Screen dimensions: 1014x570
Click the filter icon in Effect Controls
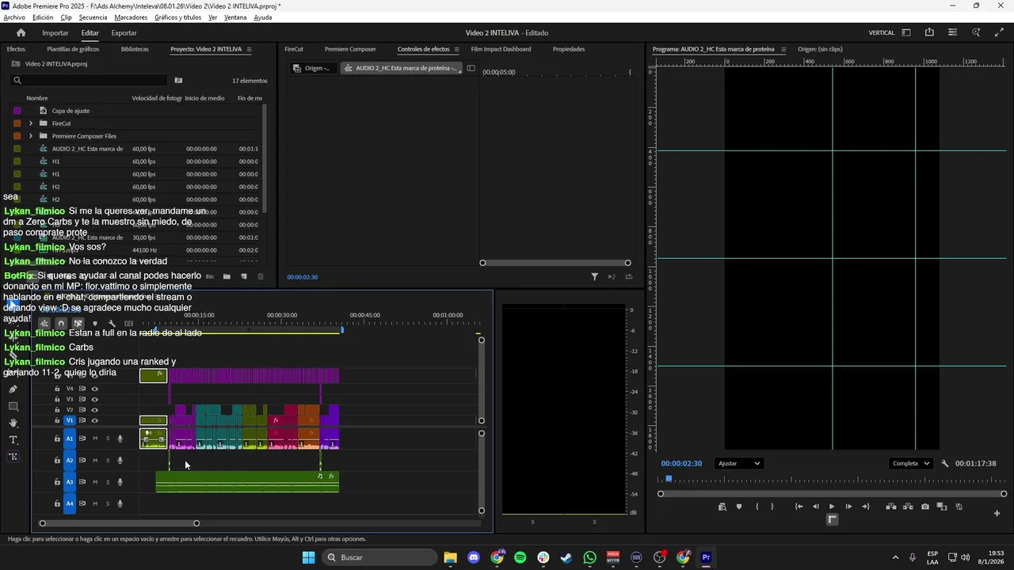(594, 276)
